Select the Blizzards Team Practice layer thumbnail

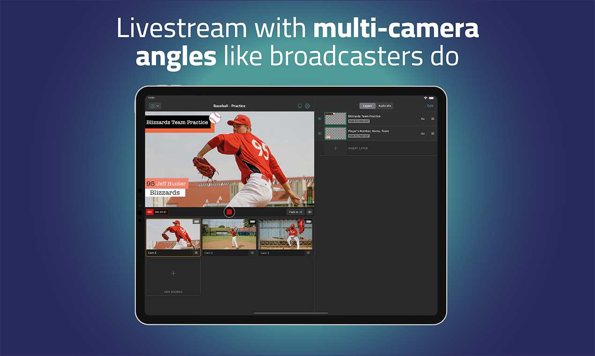(335, 119)
